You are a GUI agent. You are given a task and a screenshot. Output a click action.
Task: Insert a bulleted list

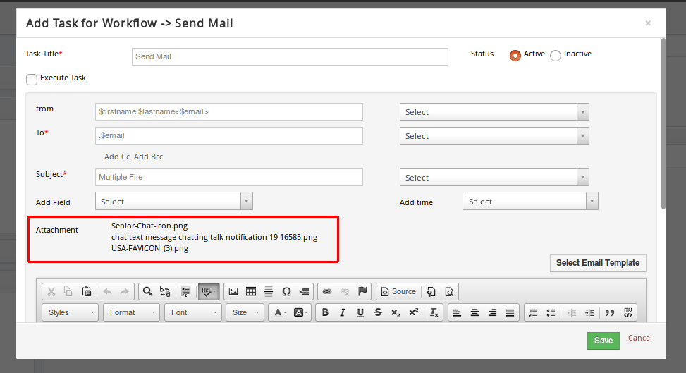pyautogui.click(x=551, y=312)
